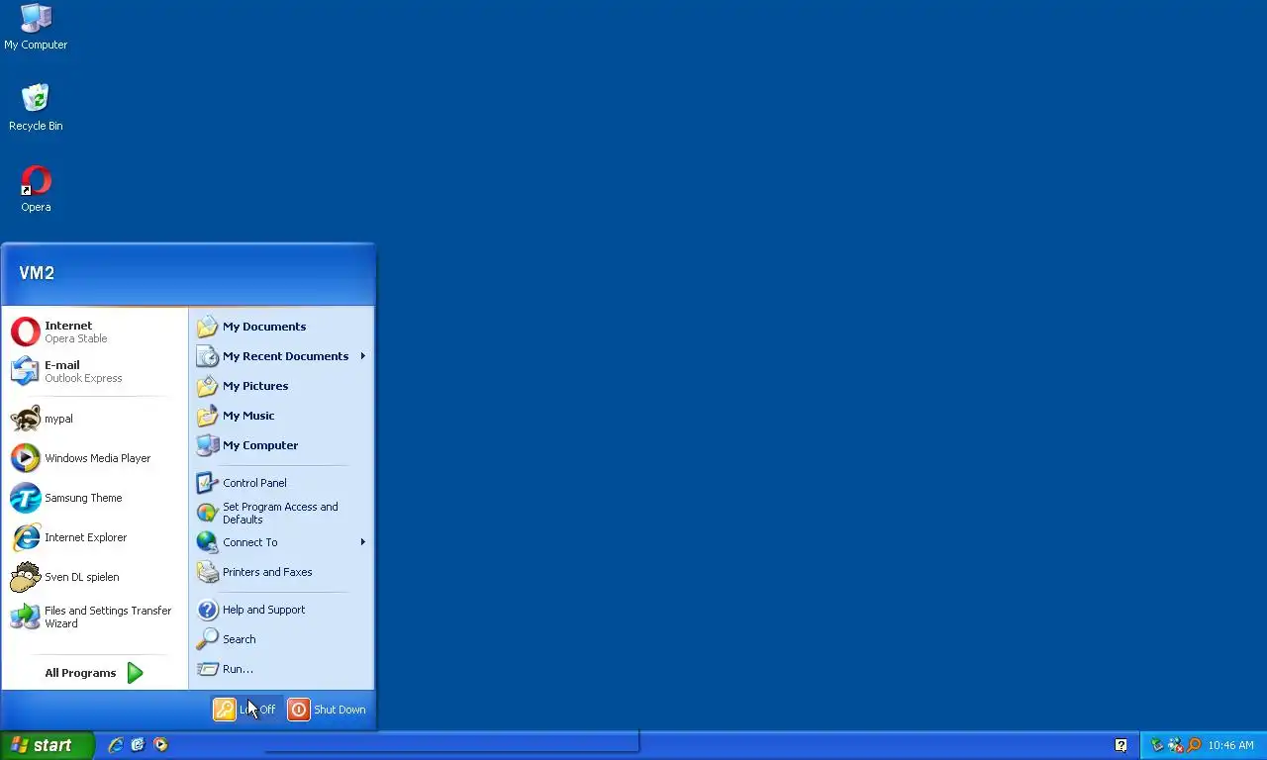Open Sven DL spielen game

point(95,577)
